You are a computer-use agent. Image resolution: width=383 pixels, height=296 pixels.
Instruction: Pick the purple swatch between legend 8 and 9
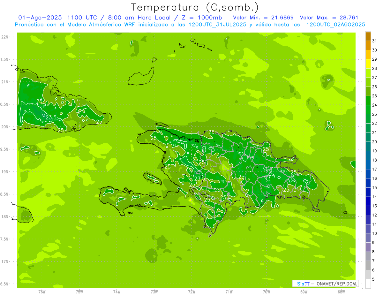368,247
